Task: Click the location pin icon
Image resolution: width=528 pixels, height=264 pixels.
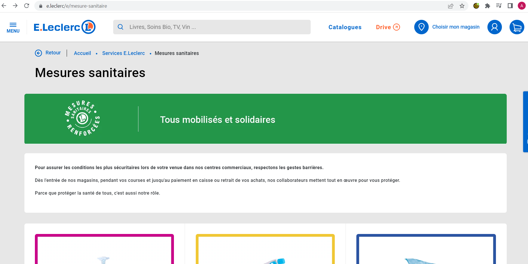Action: pyautogui.click(x=421, y=27)
